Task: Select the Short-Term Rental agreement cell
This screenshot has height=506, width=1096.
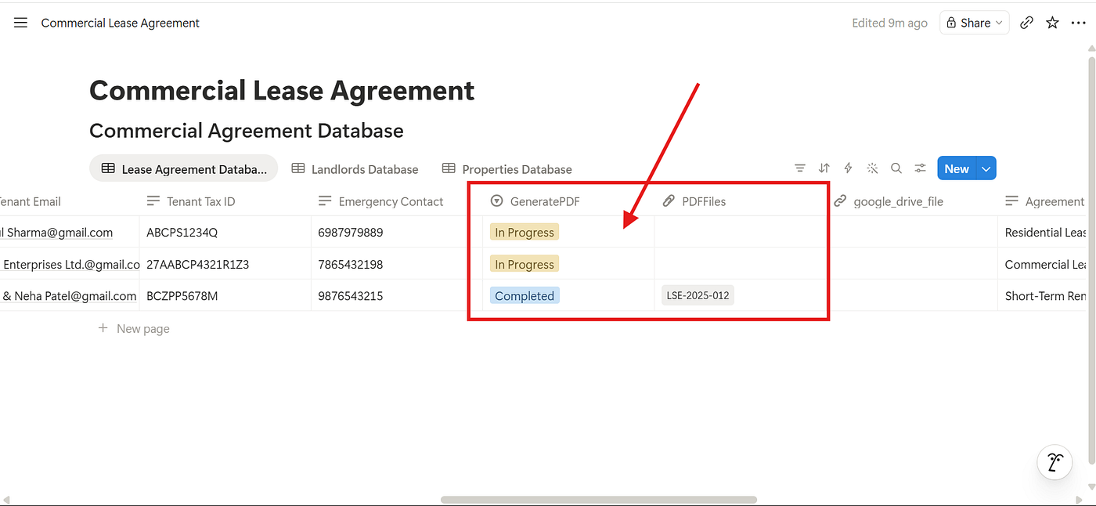Action: coord(1043,296)
